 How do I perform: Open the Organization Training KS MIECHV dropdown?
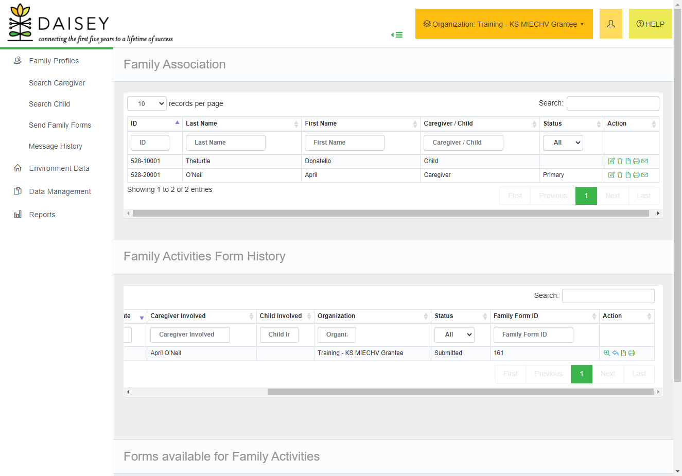pyautogui.click(x=504, y=24)
